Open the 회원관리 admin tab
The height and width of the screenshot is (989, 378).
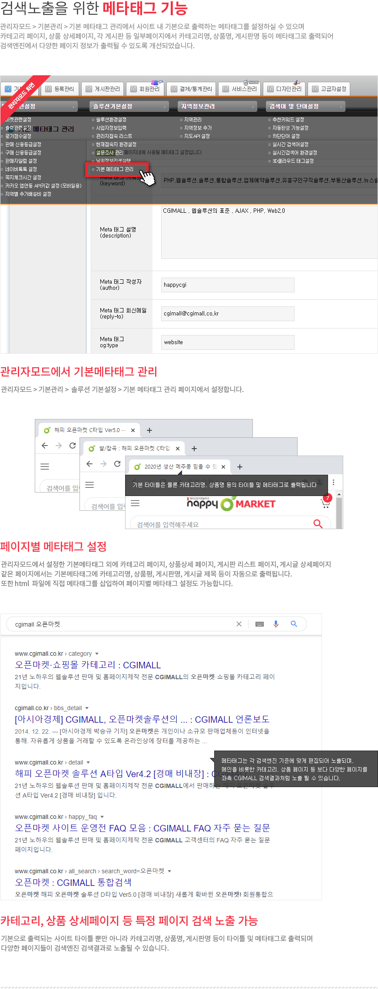point(145,89)
